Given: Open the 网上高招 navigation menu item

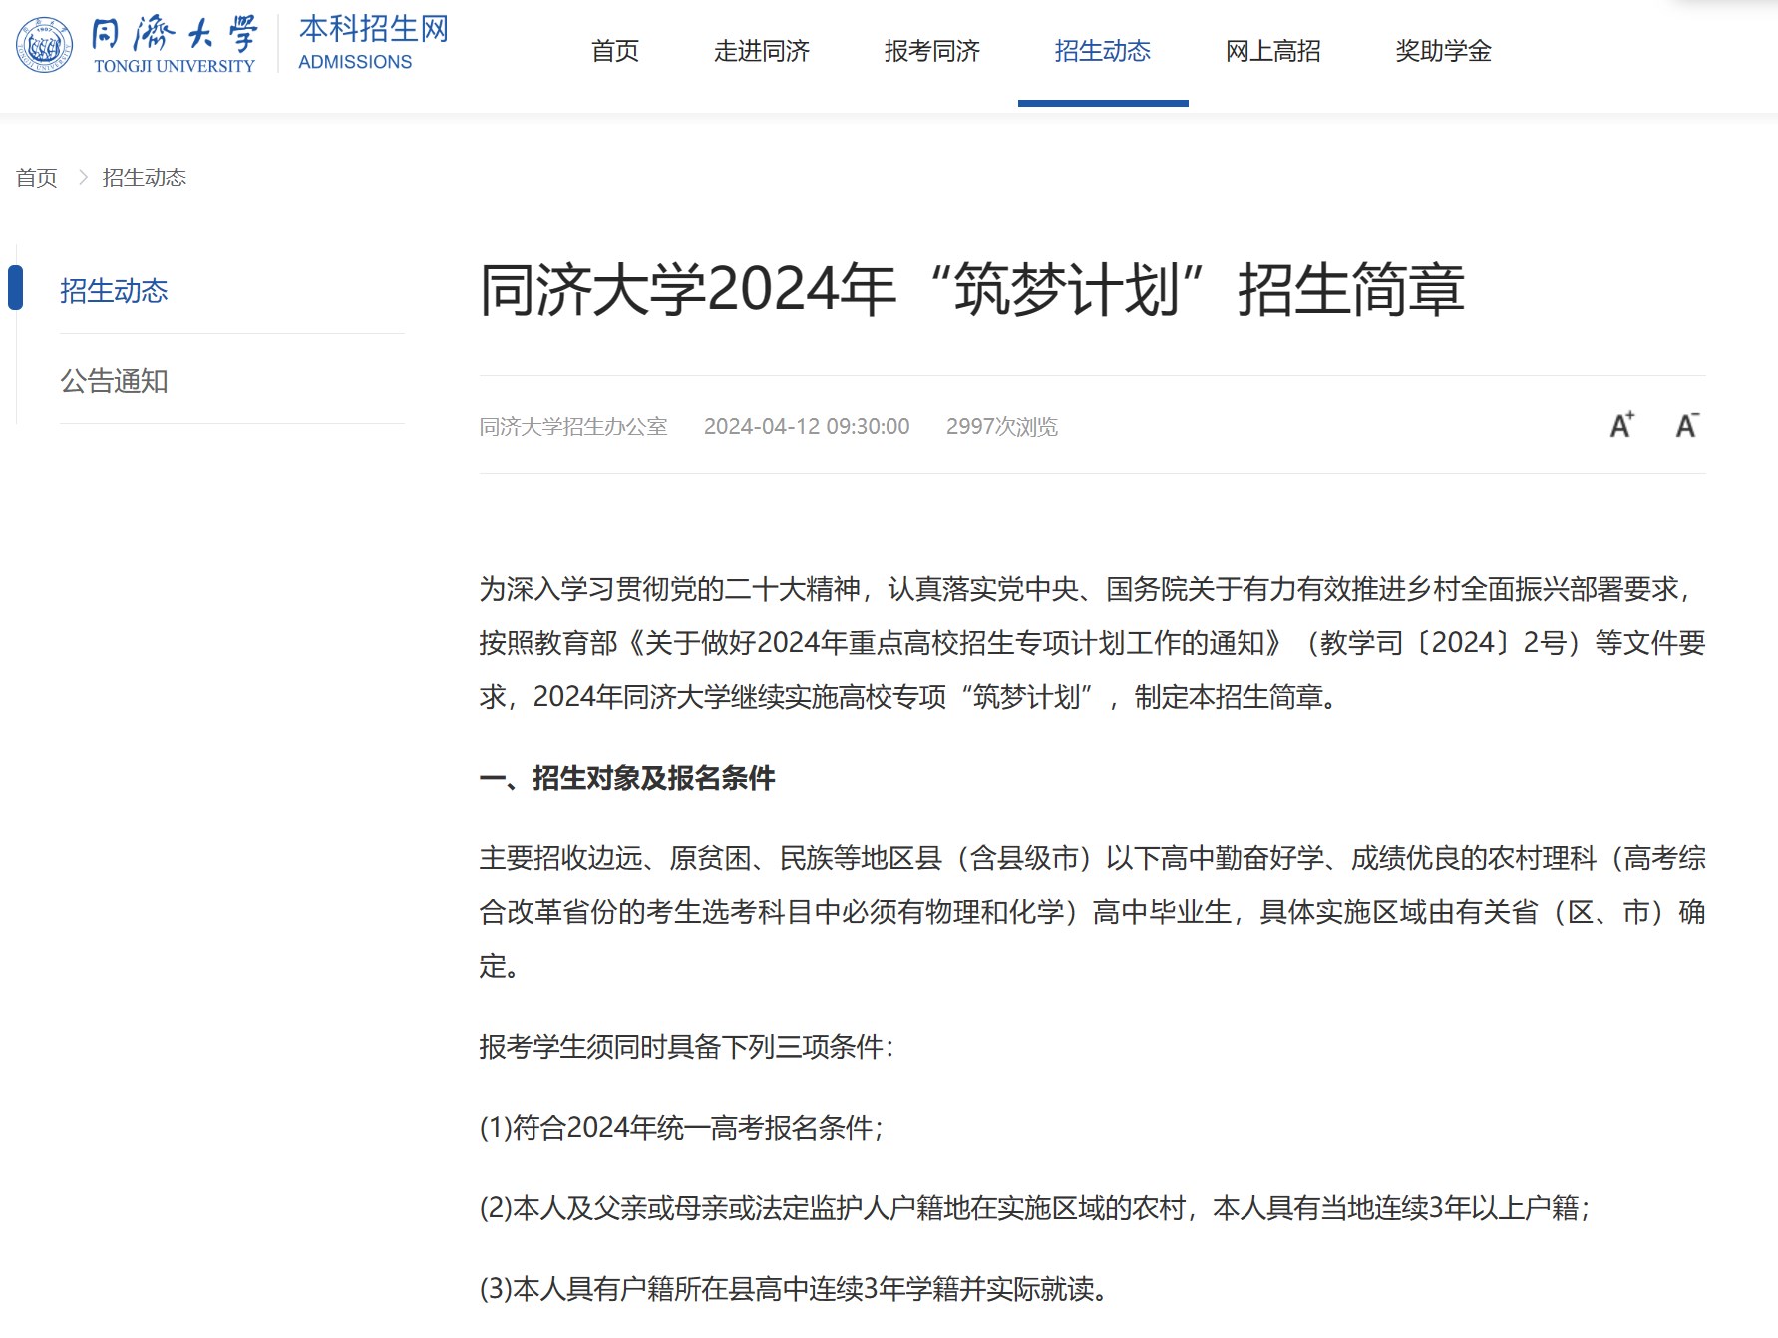Looking at the screenshot, I should (1273, 51).
